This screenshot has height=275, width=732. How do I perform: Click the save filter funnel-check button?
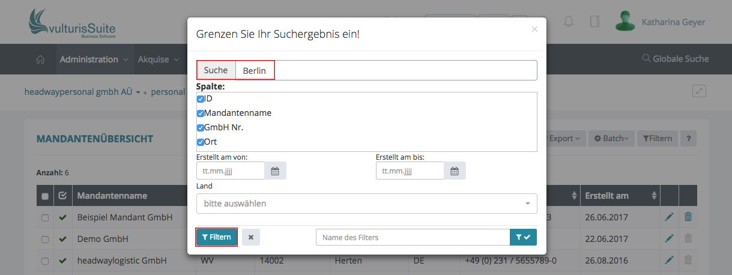(523, 237)
